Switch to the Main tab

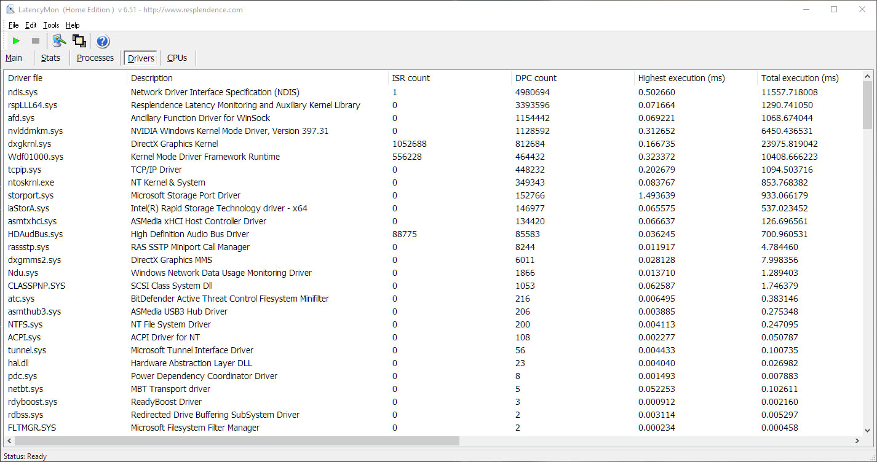pyautogui.click(x=14, y=58)
